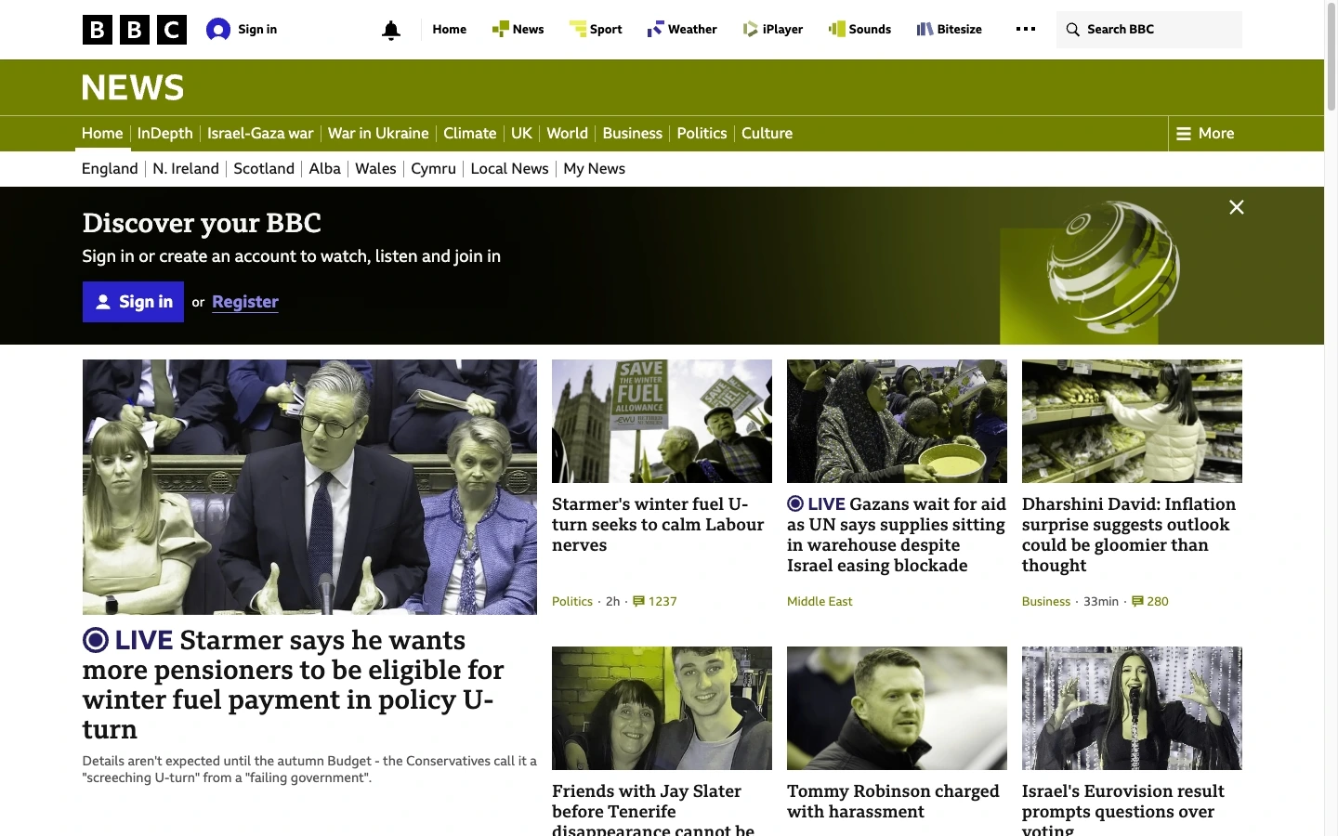Click the LIVE pulse icon on Gazans story
This screenshot has height=836, width=1338.
795,503
